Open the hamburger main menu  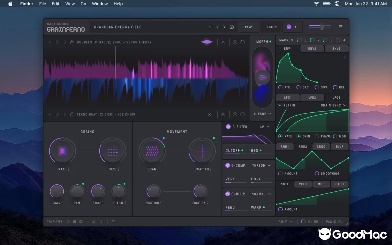[341, 27]
